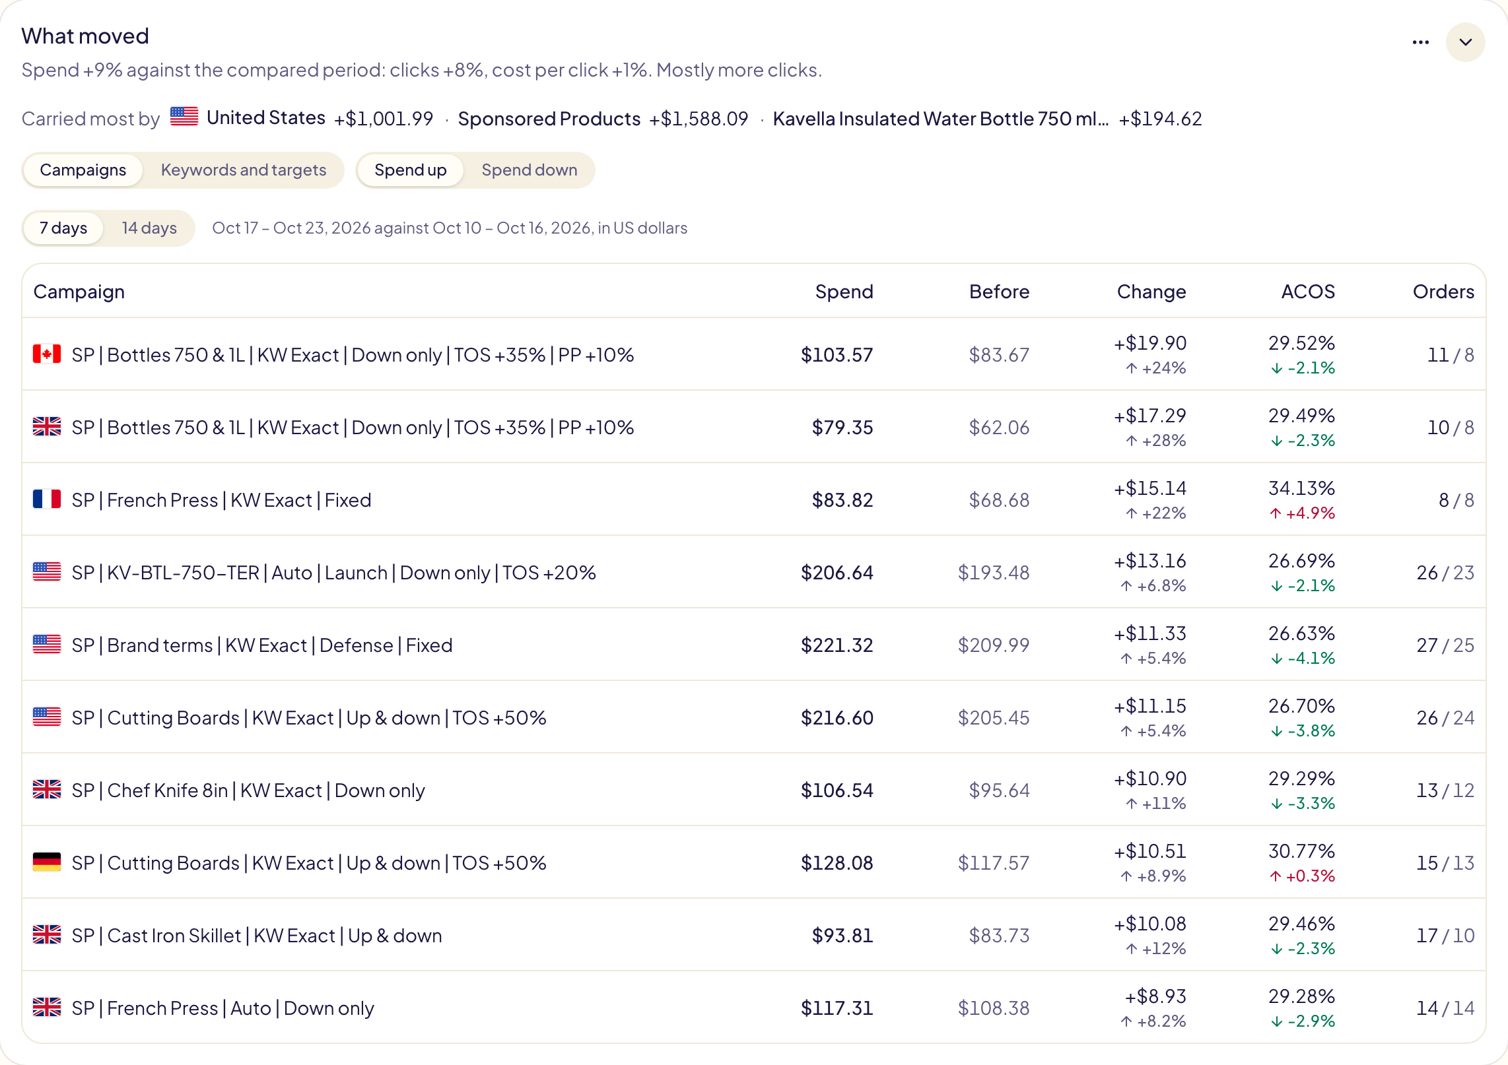
Task: Open SP | French Press | Auto | Down only
Action: point(223,1008)
